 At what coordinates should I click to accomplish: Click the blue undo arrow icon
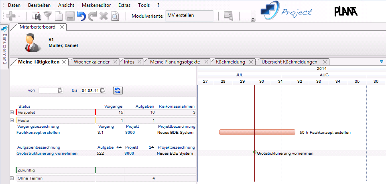pyautogui.click(x=81, y=16)
